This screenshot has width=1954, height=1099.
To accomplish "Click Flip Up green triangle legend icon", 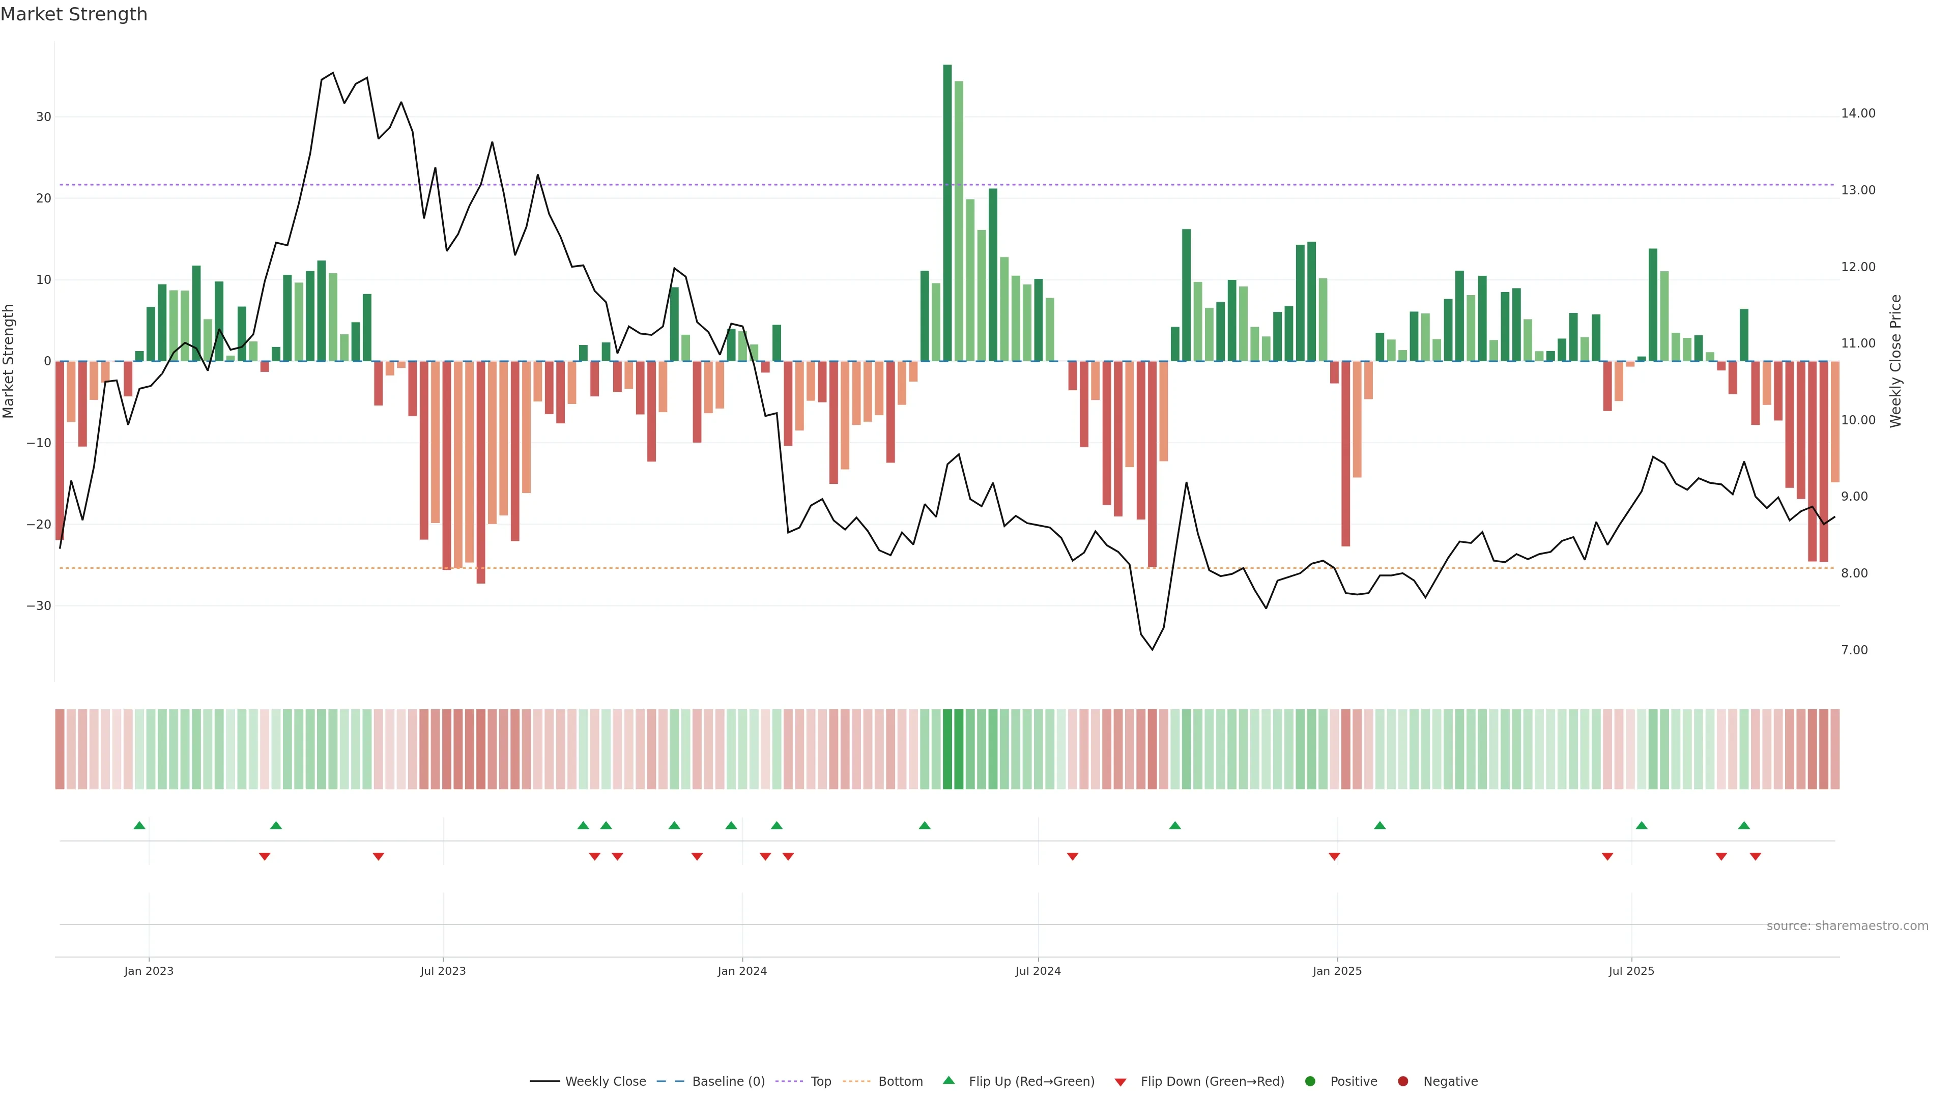I will (x=948, y=1080).
